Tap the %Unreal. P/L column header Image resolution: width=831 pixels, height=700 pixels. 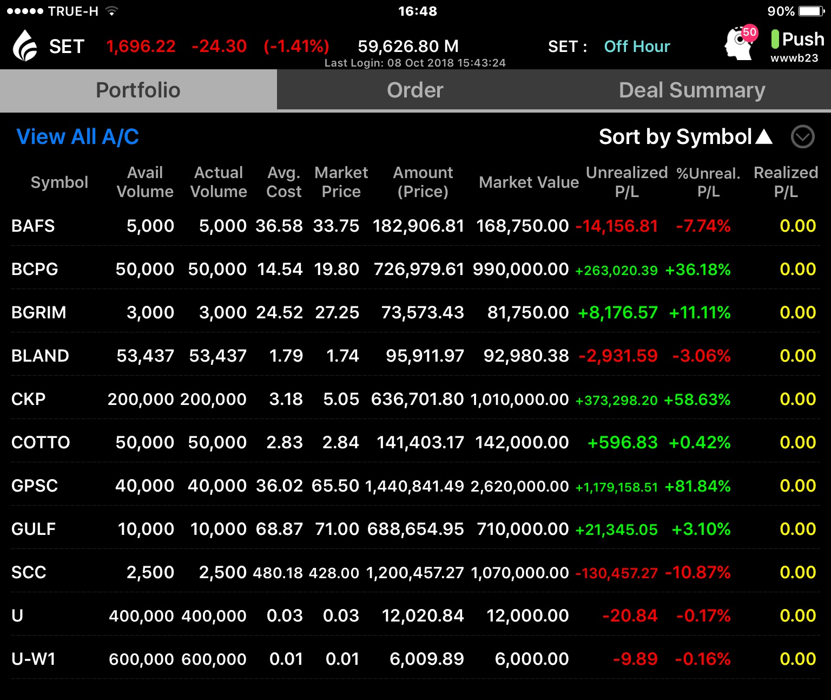tap(708, 182)
